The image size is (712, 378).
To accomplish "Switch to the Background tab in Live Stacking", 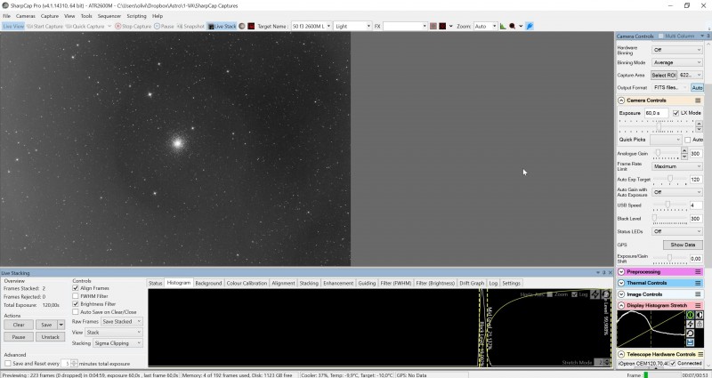I will [x=208, y=283].
